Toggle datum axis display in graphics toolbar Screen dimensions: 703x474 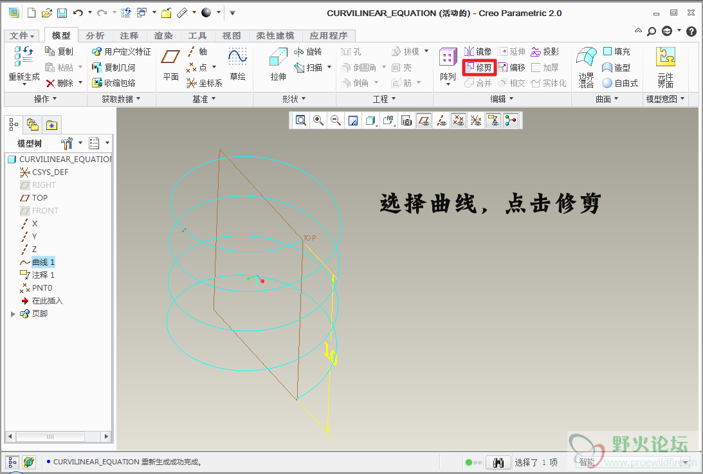[x=441, y=120]
